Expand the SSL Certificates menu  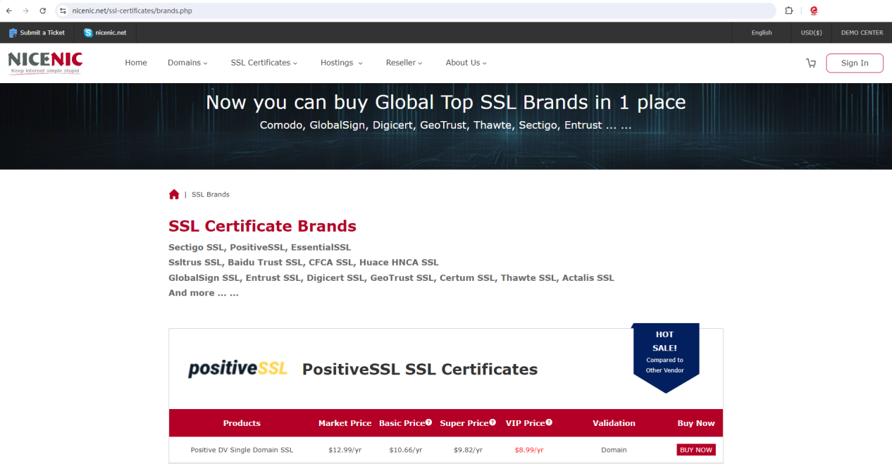point(264,63)
